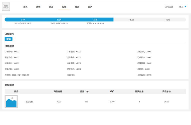This screenshot has width=191, height=125.
Task: Click the 订单金额 field
Action: point(74,52)
